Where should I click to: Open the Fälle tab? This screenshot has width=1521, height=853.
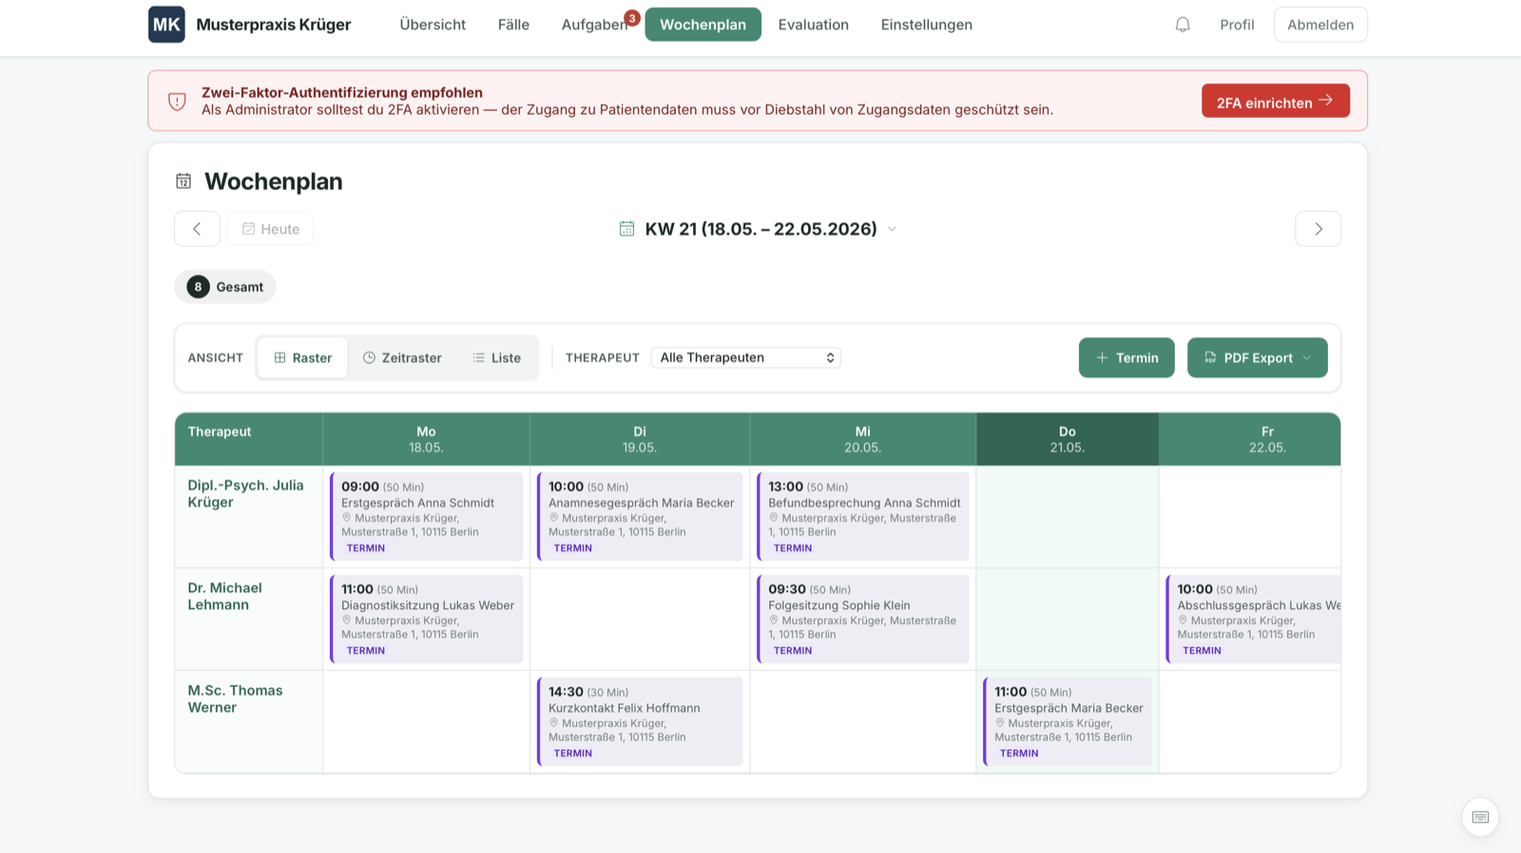point(513,25)
